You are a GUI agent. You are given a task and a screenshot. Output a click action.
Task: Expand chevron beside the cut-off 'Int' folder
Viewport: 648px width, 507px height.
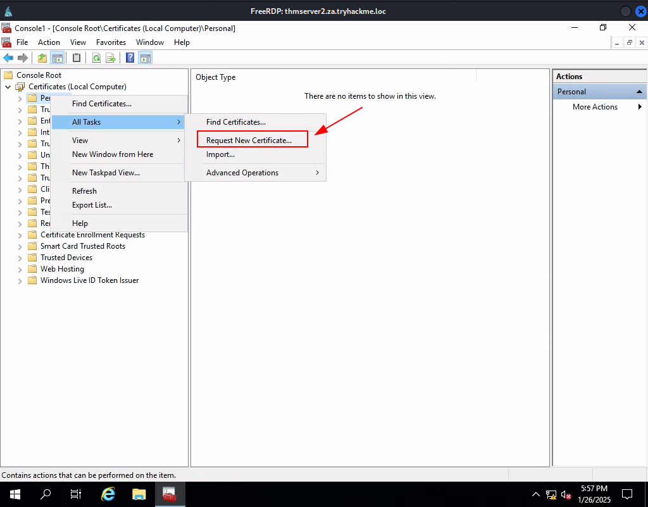point(20,133)
